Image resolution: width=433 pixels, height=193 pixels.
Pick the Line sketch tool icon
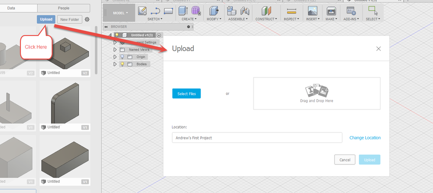pyautogui.click(x=156, y=11)
